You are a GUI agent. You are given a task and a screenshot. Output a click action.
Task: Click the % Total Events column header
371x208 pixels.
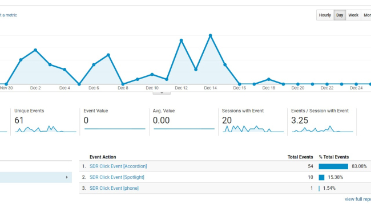tap(334, 157)
